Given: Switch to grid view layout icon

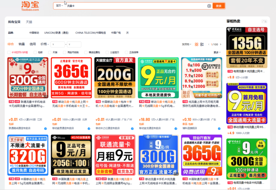Looking at the screenshot, I should tap(197, 44).
